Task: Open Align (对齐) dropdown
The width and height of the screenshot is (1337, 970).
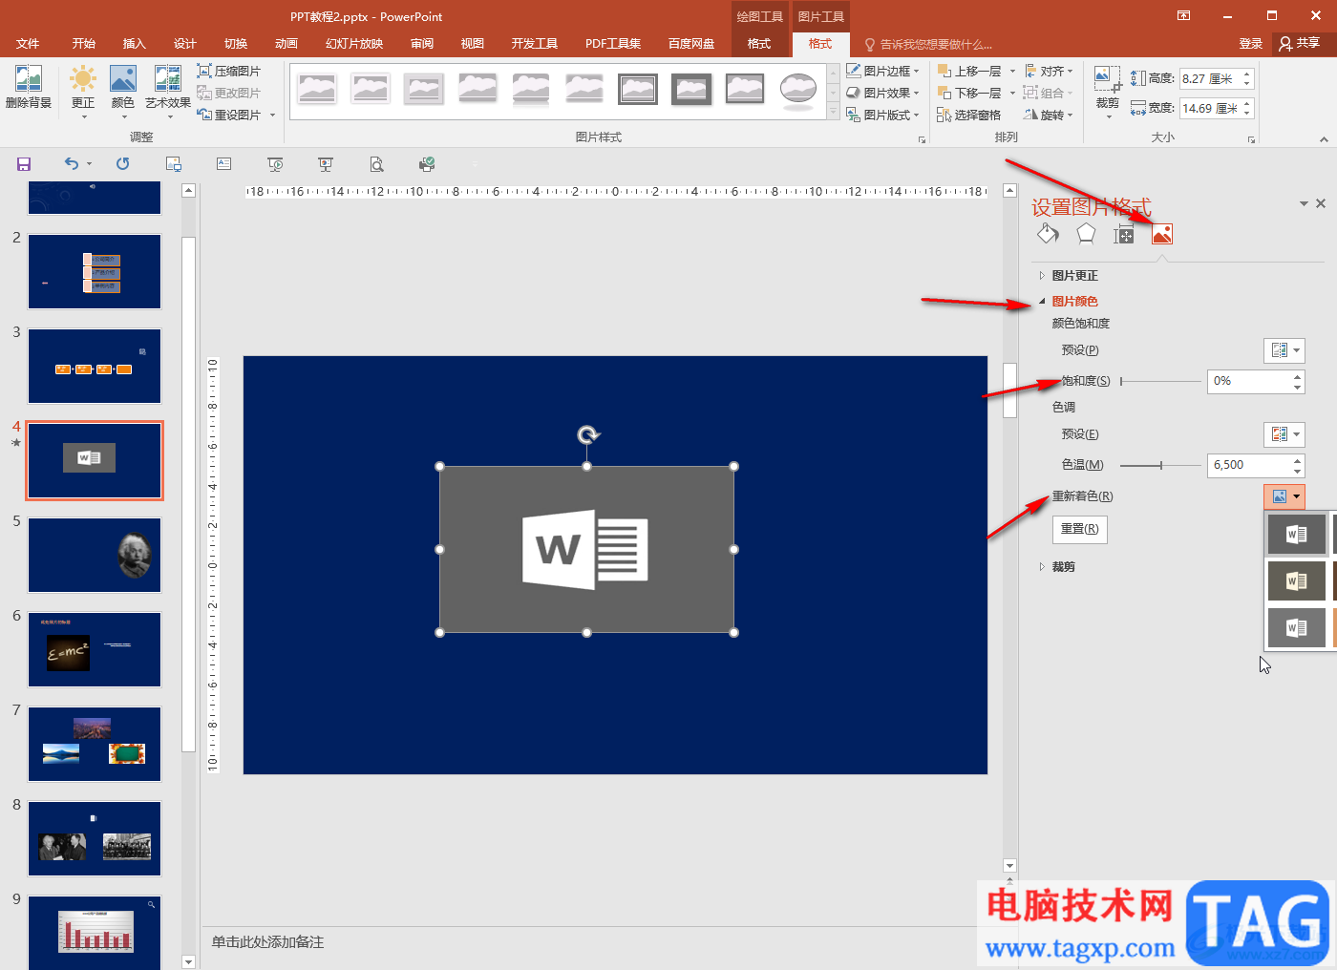Action: pyautogui.click(x=1049, y=72)
